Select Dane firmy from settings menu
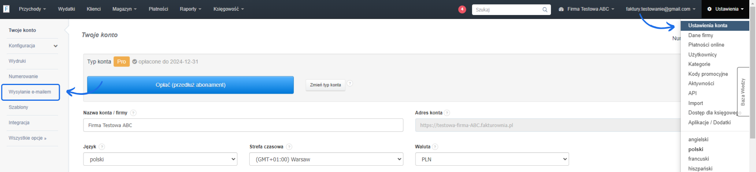The image size is (756, 172). (700, 35)
